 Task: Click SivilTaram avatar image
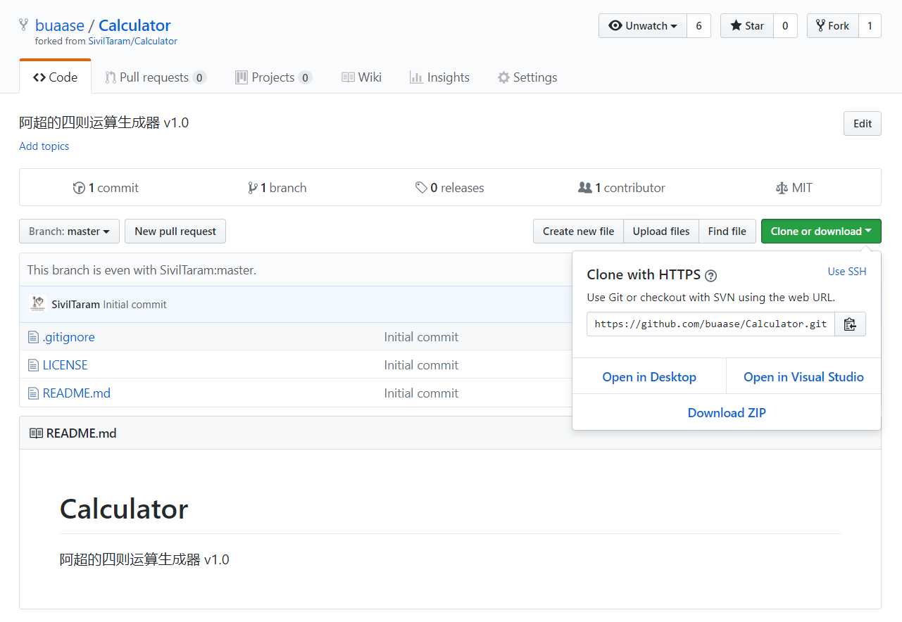coord(37,305)
